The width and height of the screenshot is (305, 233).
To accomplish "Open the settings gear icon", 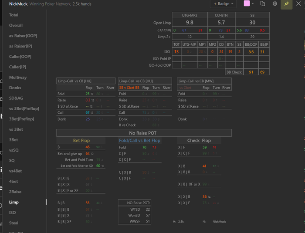I will coord(274,3).
